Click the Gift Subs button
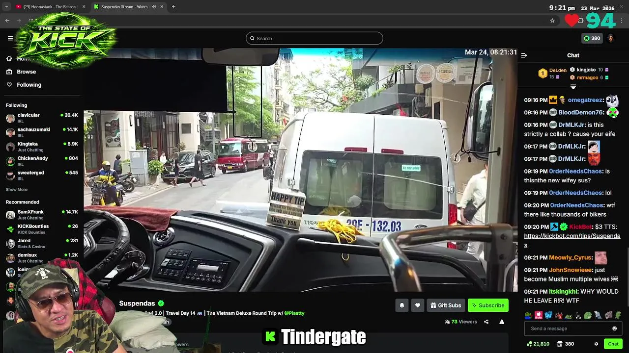This screenshot has width=629, height=353. pos(446,305)
